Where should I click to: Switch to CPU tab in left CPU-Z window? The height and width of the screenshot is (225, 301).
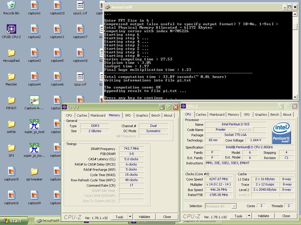point(69,115)
